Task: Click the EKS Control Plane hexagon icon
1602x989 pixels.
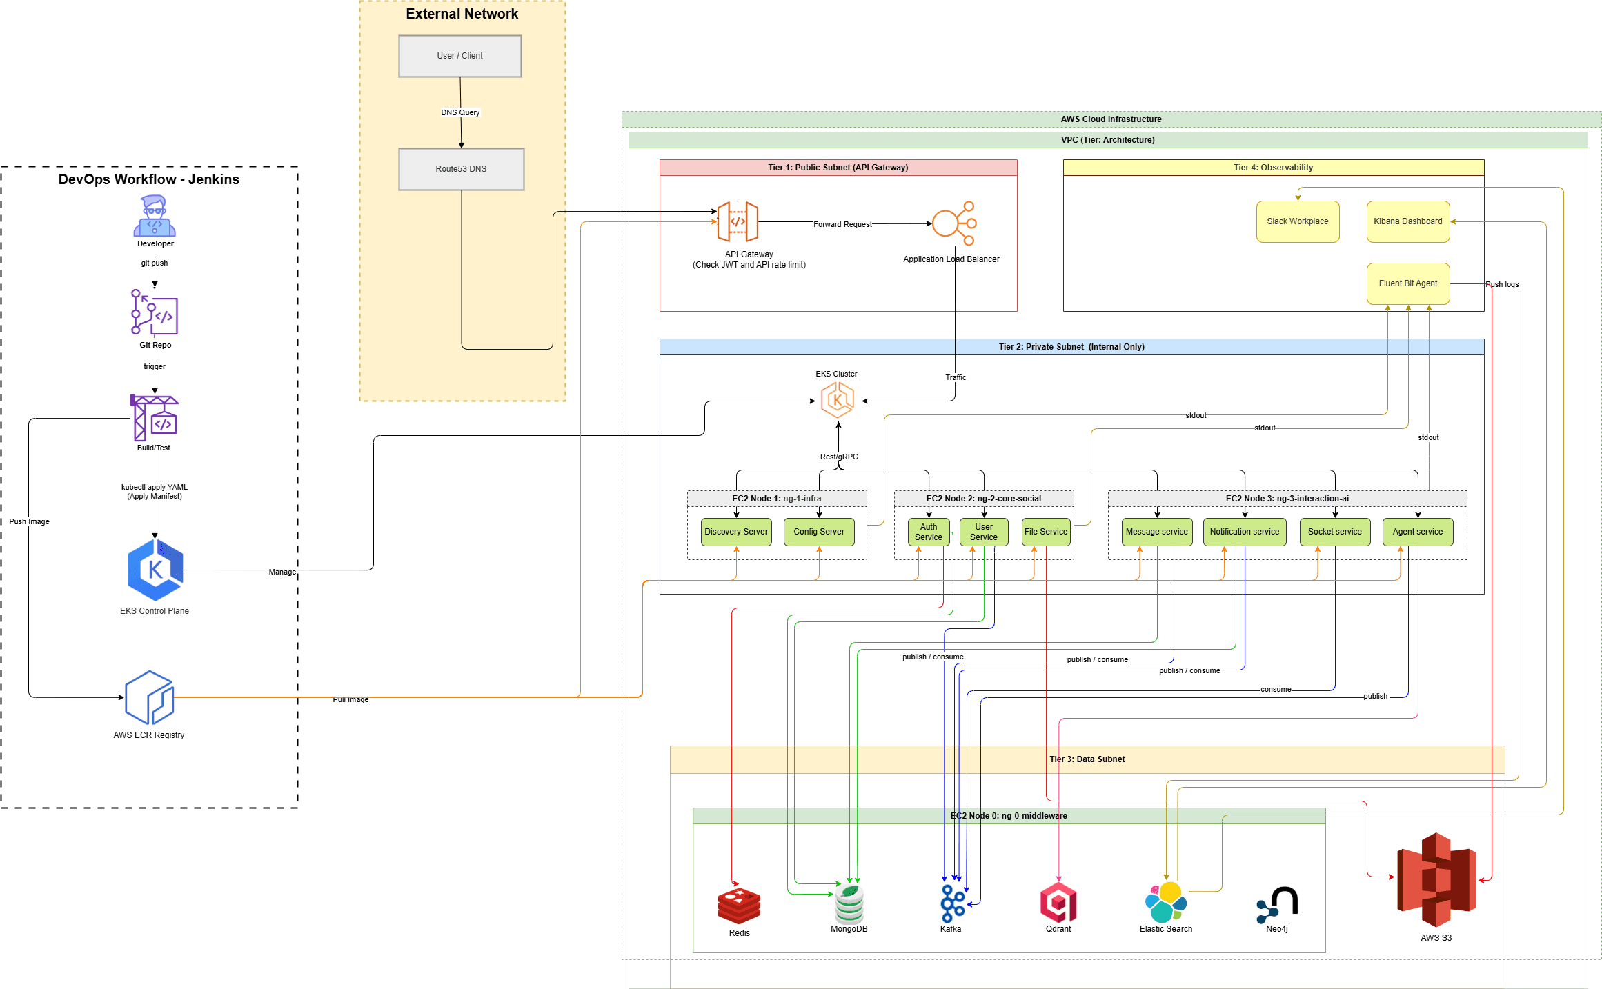Action: [155, 570]
